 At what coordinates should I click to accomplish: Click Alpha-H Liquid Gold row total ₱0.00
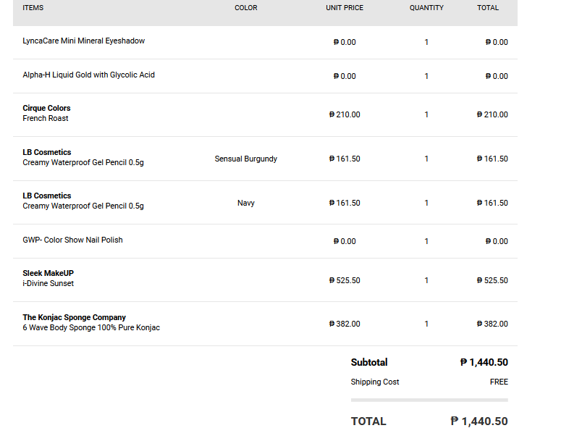pos(497,76)
